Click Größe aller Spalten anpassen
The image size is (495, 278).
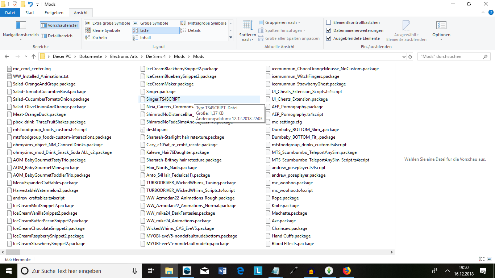289,38
